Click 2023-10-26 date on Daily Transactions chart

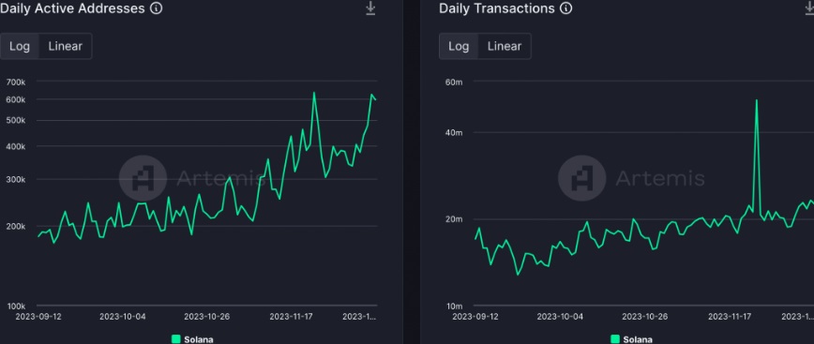(645, 317)
